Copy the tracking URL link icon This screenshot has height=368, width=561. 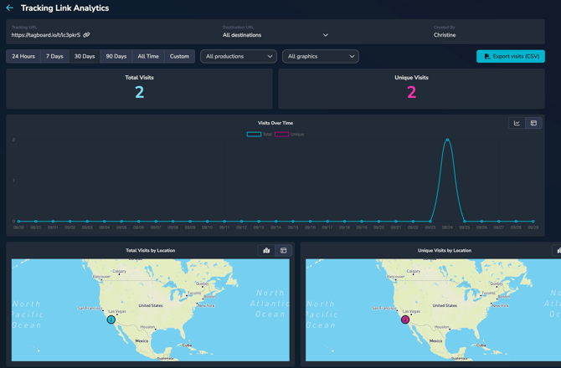[x=86, y=35]
